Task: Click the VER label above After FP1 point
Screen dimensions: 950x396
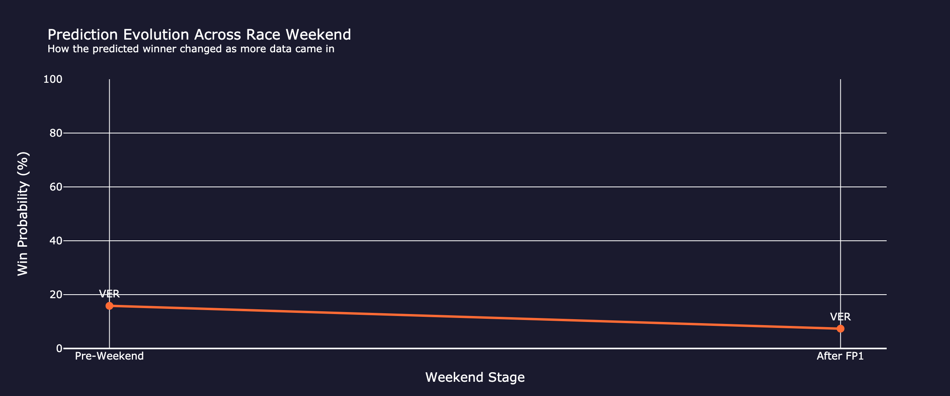Action: click(840, 317)
